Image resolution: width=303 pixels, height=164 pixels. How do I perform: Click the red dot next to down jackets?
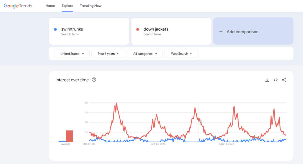138,29
